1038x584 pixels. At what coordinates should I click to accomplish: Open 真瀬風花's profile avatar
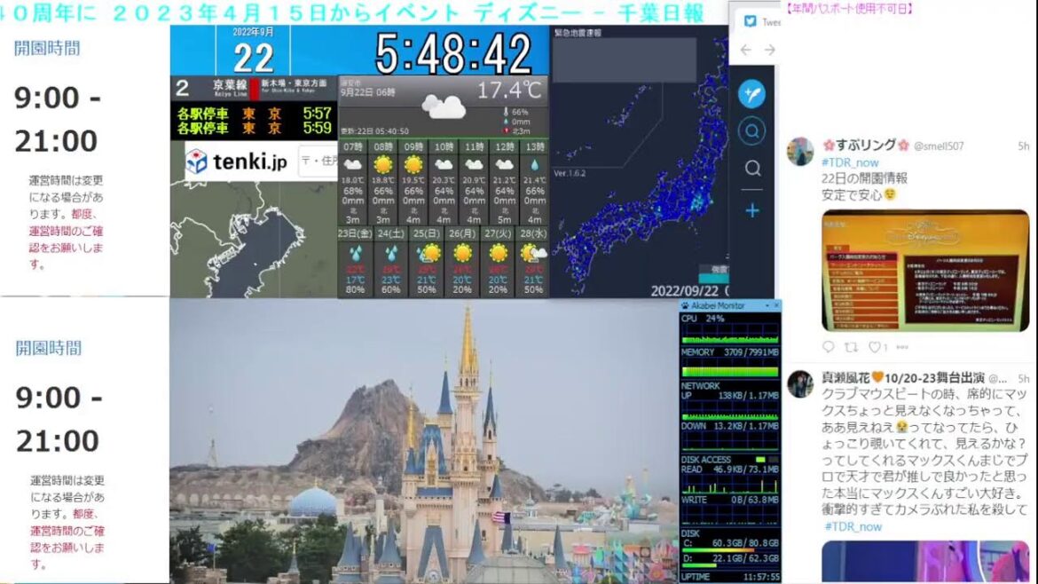click(x=800, y=384)
